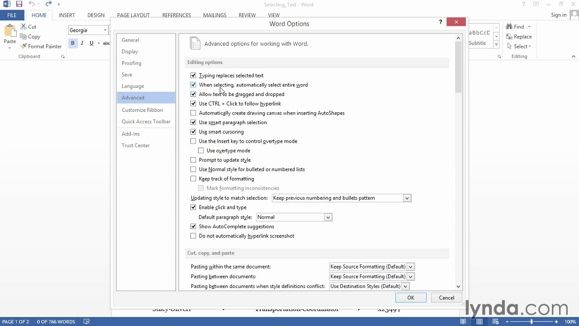Check Prompt to update style
The image size is (579, 326).
coord(193,160)
